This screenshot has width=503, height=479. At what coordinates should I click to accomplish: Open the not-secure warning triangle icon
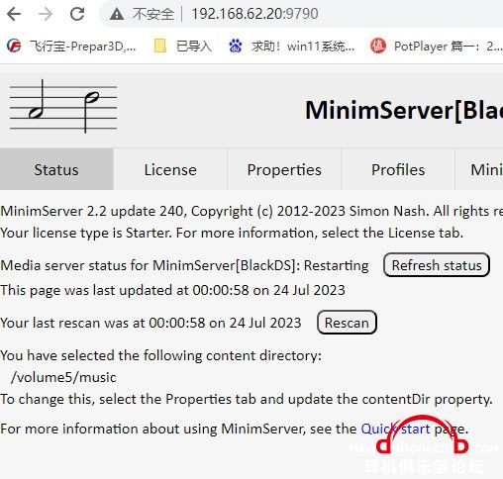(x=117, y=14)
